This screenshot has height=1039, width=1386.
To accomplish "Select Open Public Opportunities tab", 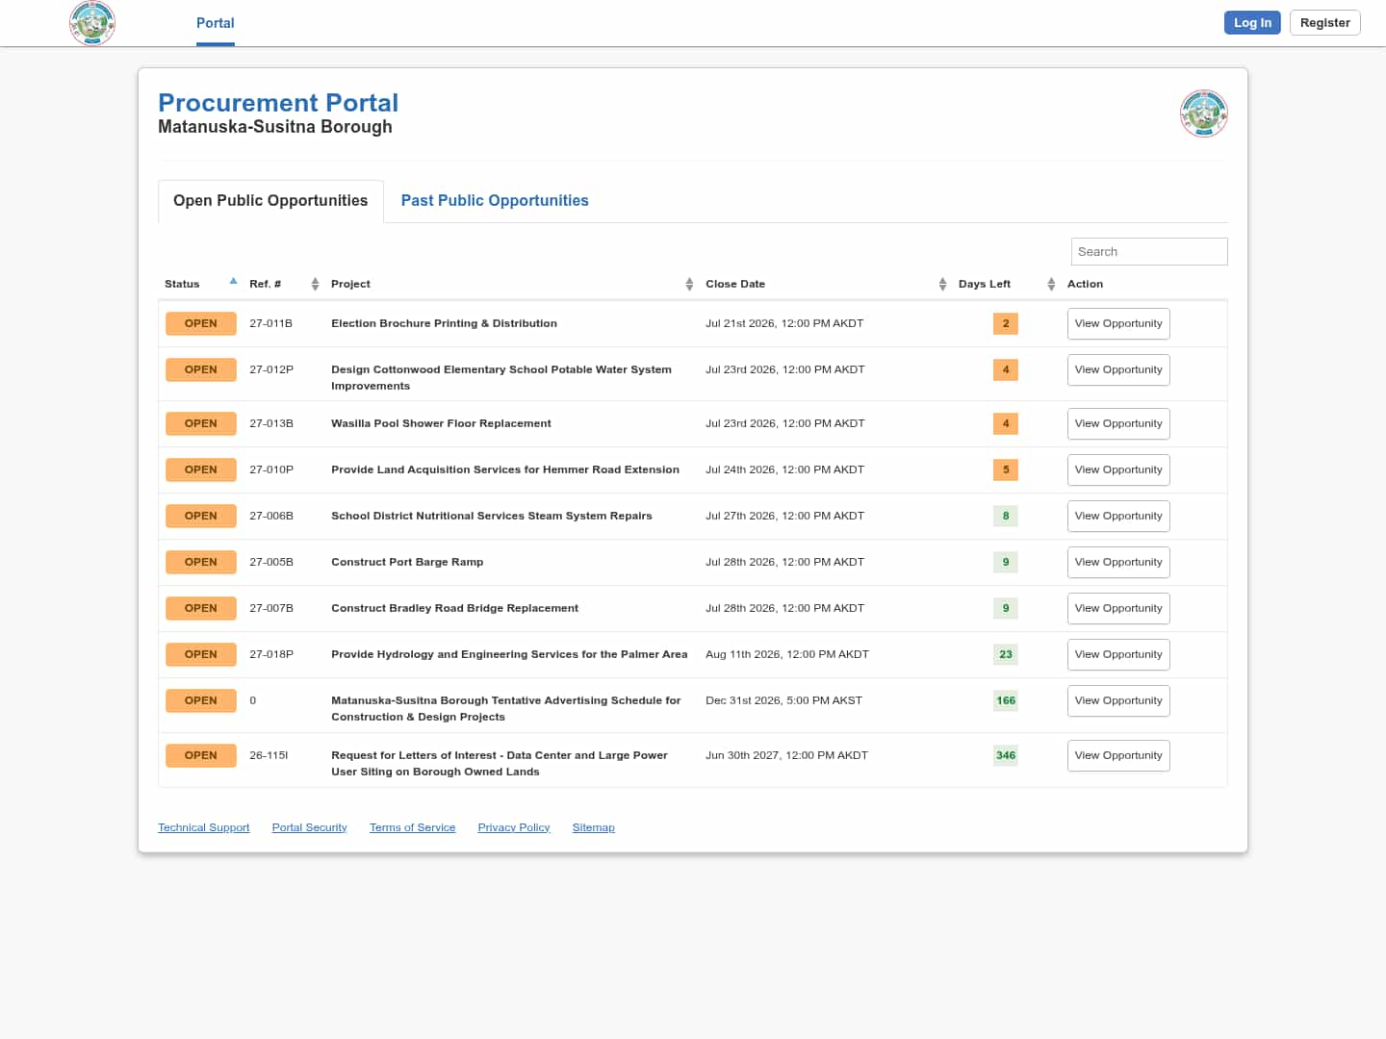I will click(x=270, y=200).
